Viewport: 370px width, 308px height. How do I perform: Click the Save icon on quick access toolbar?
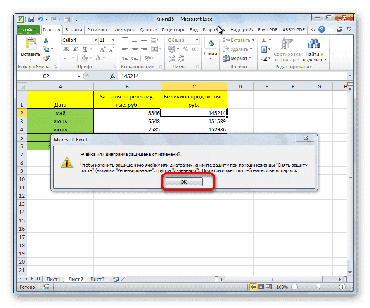(31, 19)
